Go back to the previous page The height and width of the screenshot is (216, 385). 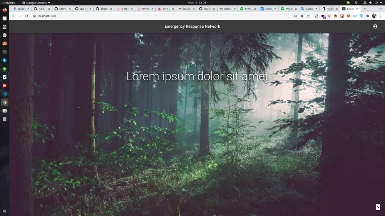pos(14,16)
